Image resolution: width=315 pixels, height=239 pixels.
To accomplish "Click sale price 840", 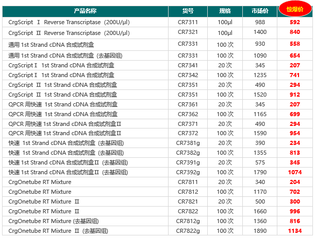I will pos(295,32).
